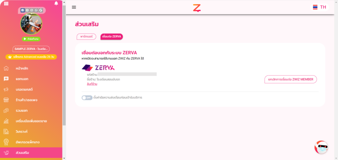Image resolution: width=338 pixels, height=160 pixels.
Task: Toggle the pre-service reminder message switch
Action: (87, 98)
